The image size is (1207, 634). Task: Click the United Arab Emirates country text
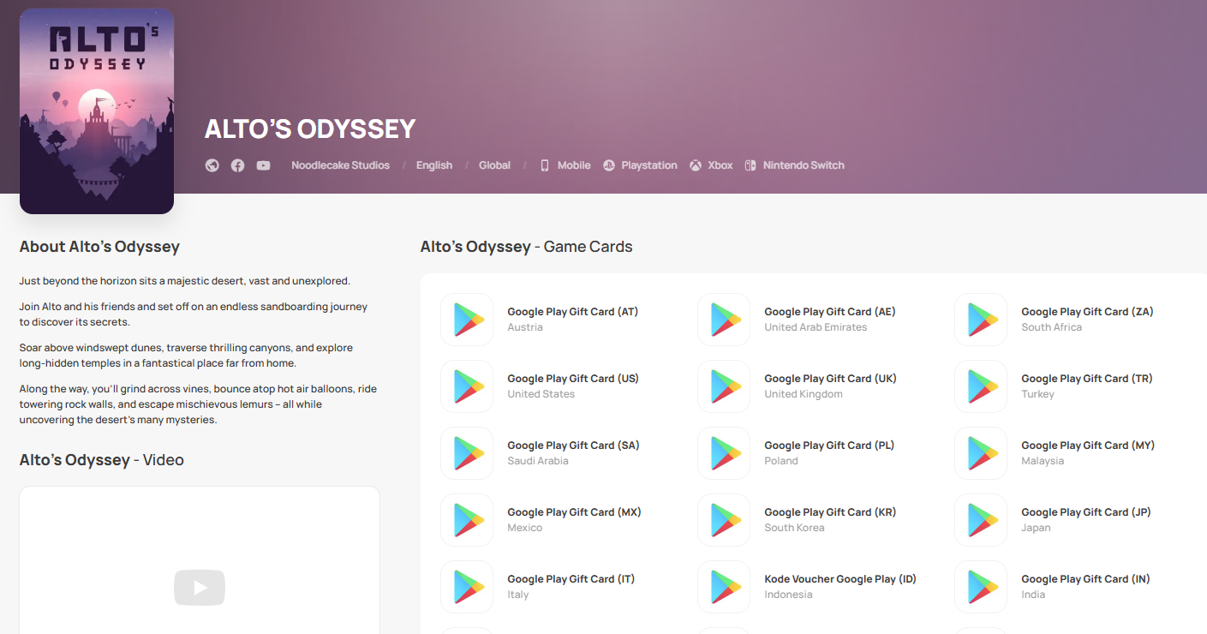pyautogui.click(x=816, y=327)
